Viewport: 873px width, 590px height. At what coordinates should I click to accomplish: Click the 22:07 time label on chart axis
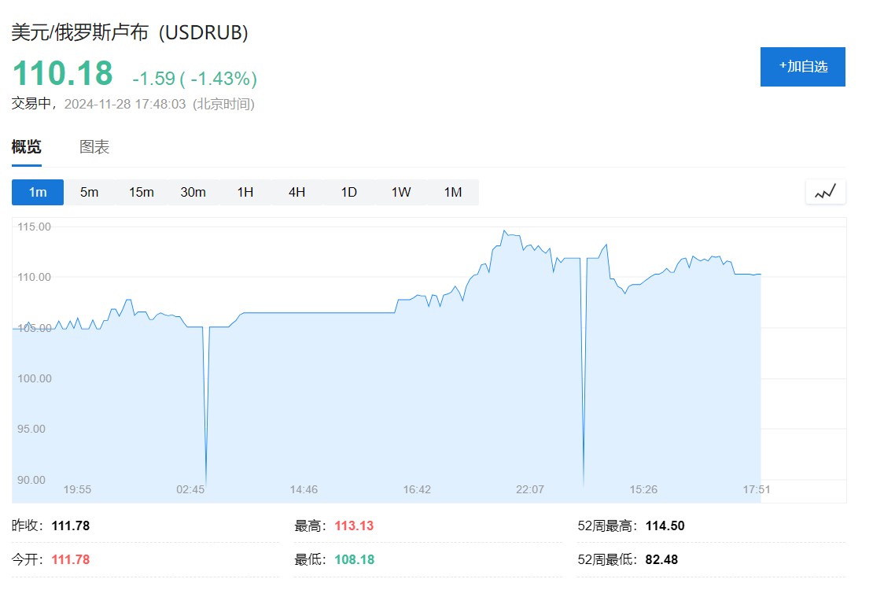(530, 489)
